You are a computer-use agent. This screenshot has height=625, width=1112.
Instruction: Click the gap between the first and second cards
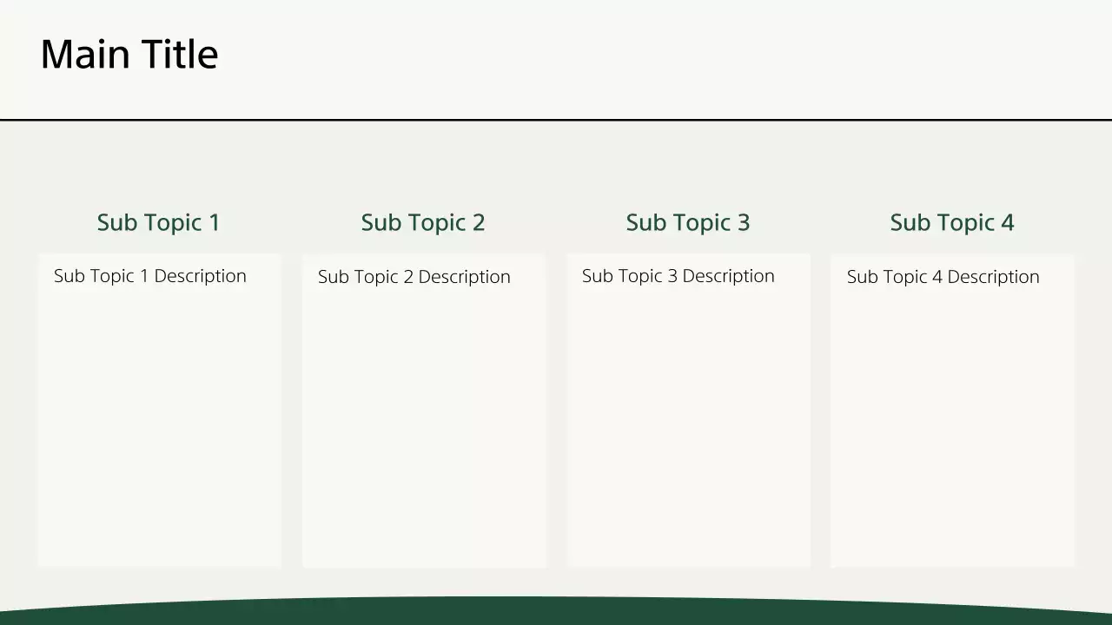click(x=292, y=408)
